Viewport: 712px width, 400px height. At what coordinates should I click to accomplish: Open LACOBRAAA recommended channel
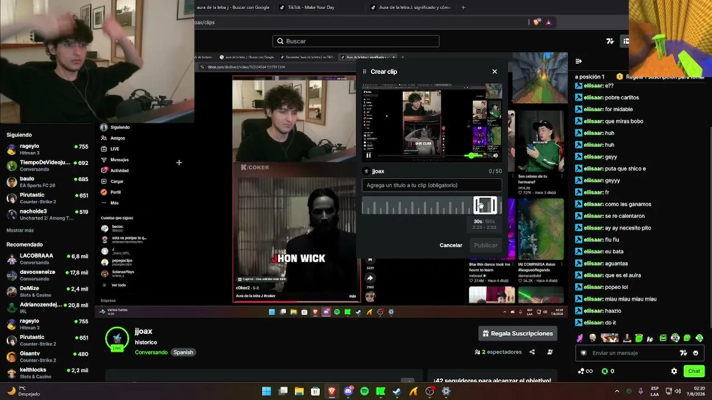(47, 259)
